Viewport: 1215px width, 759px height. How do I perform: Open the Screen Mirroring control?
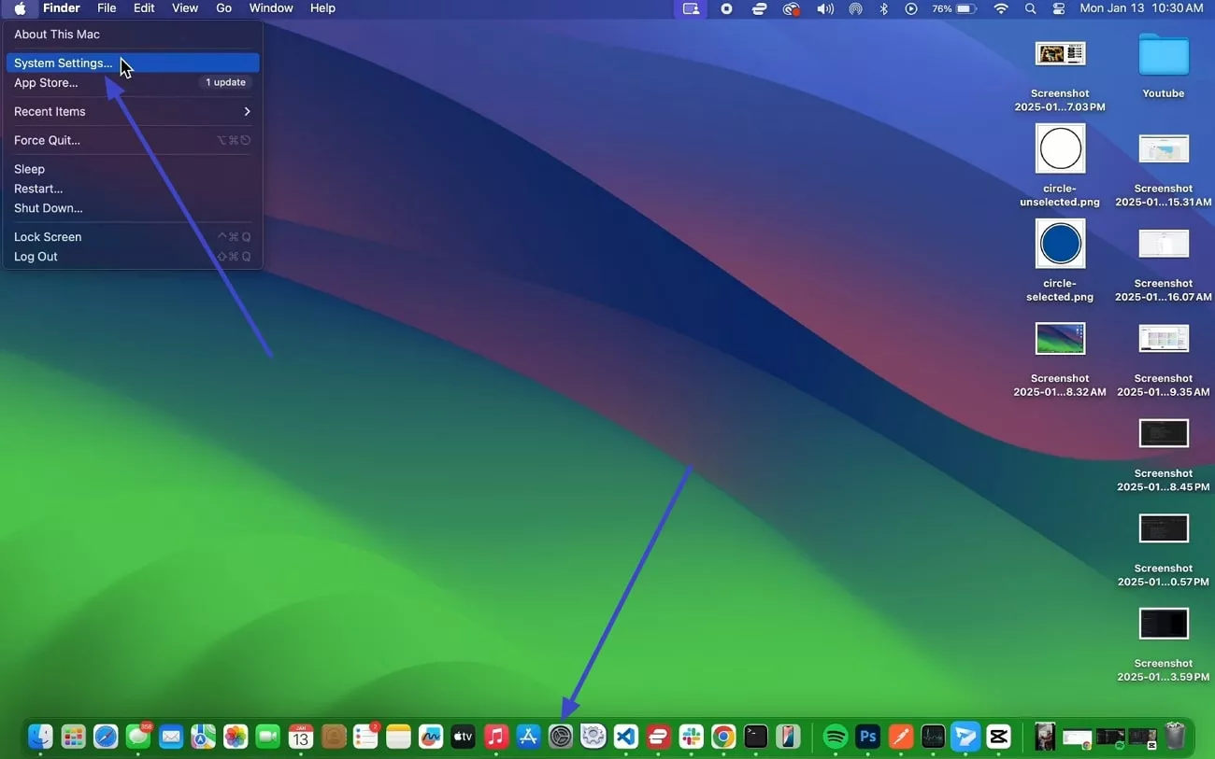pos(692,8)
